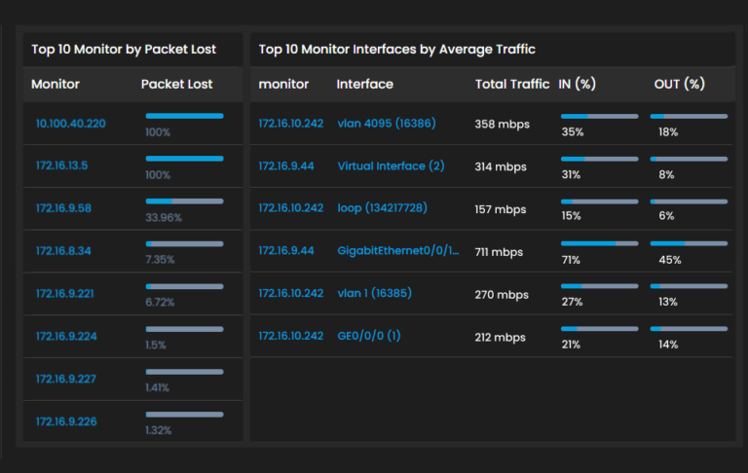Open the GigabitEthernet0/0/1... interface link

[x=397, y=251]
